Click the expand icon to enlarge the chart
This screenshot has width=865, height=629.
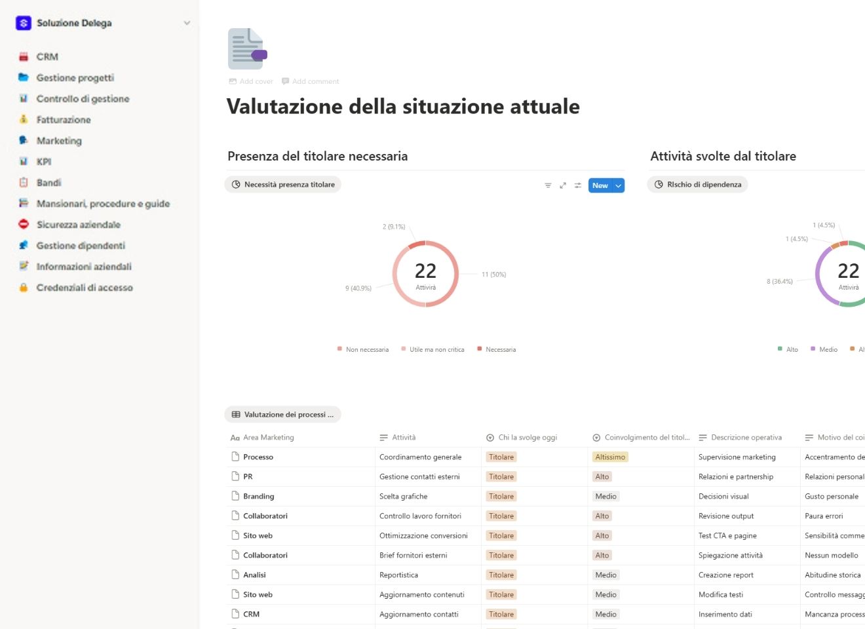click(x=563, y=185)
